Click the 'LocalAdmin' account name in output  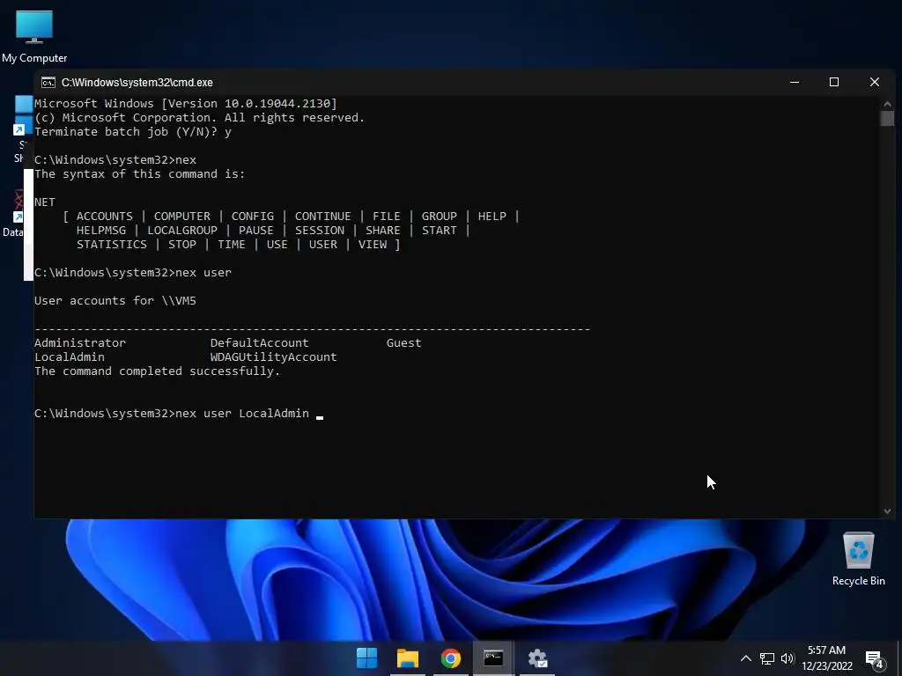click(69, 357)
